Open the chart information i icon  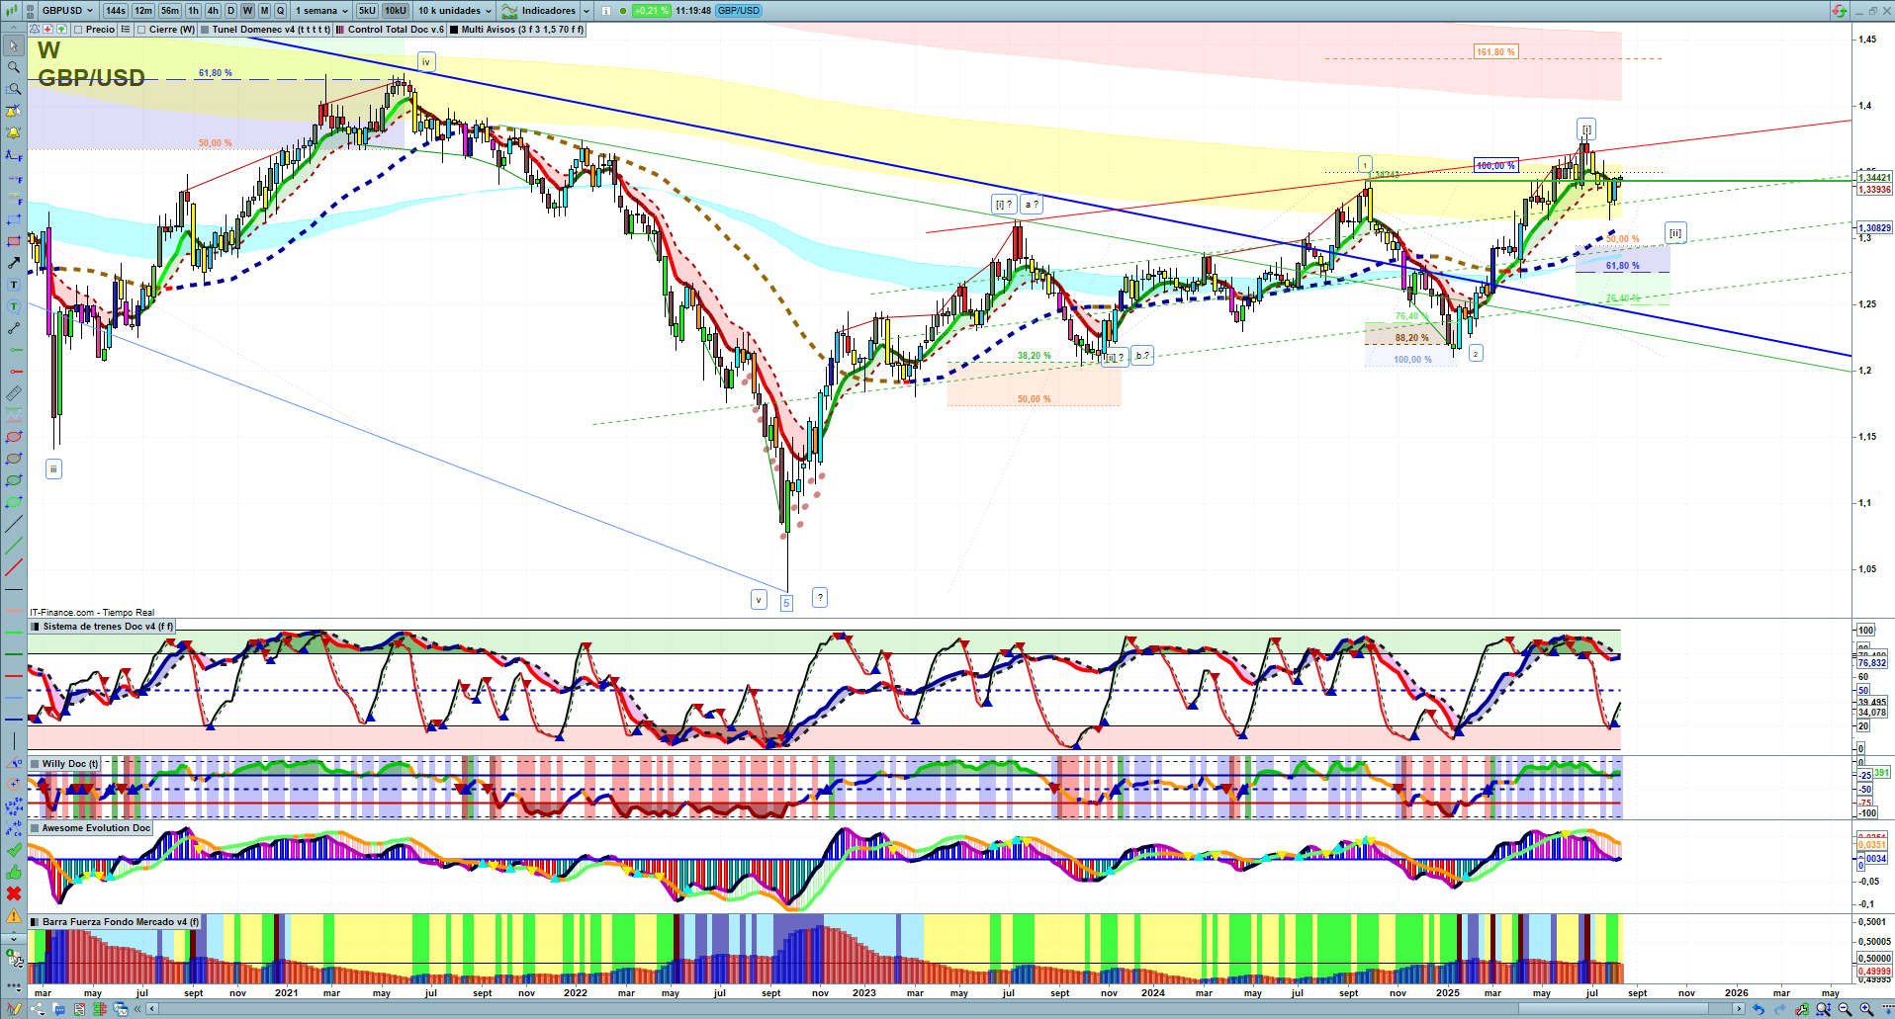pyautogui.click(x=606, y=11)
